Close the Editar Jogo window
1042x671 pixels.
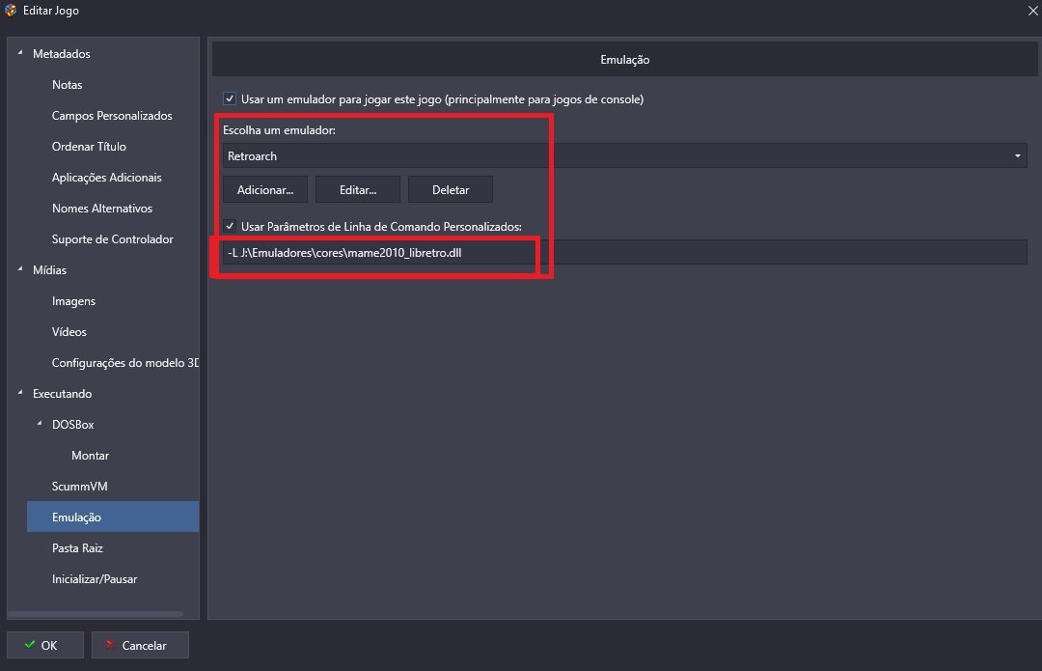tap(1032, 11)
